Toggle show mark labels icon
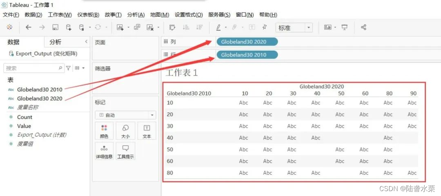Viewport: 441px width, 196px height. [252, 27]
